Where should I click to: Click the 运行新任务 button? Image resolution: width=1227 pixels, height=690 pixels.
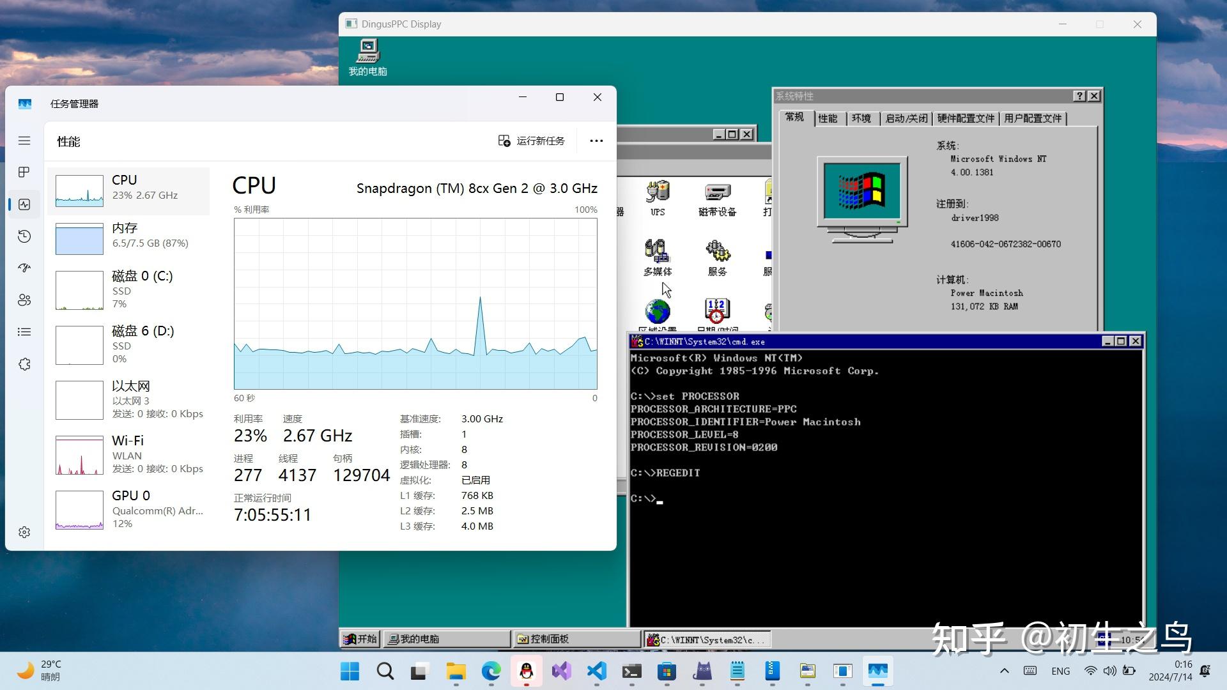[531, 141]
